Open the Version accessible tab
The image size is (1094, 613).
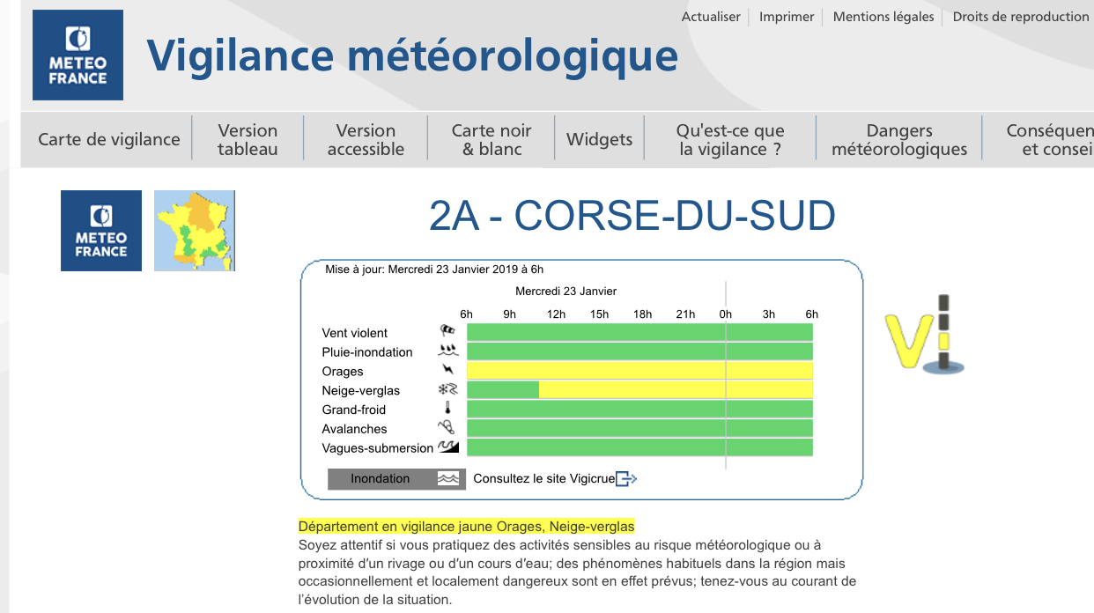tap(366, 139)
